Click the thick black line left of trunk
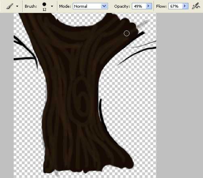 pyautogui.click(x=24, y=59)
